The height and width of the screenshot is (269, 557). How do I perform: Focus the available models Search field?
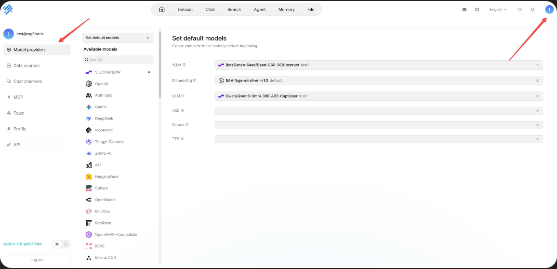(118, 59)
